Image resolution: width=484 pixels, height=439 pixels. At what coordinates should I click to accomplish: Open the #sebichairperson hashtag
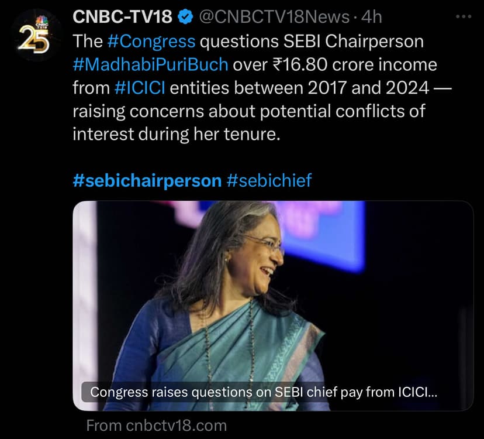pos(147,180)
